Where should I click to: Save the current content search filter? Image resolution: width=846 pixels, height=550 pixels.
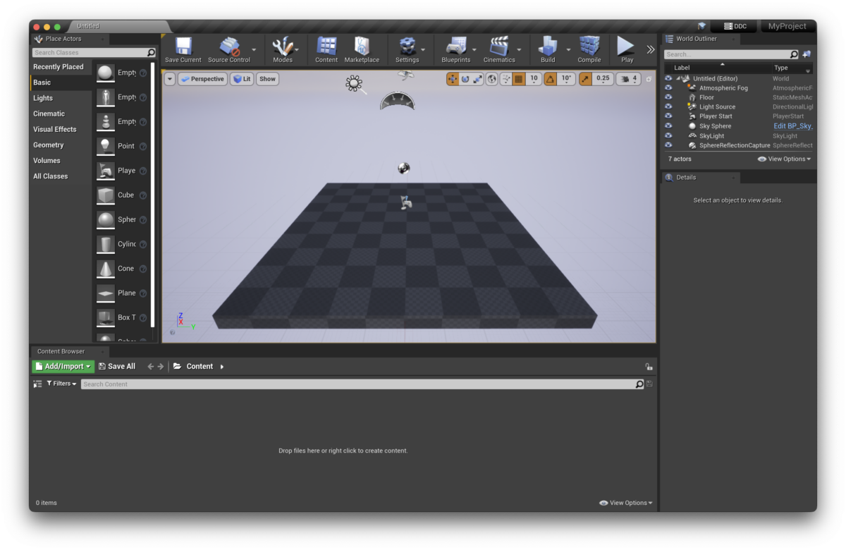click(x=649, y=384)
